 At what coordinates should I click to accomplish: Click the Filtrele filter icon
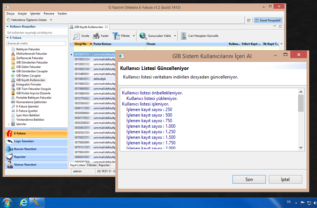coord(116,36)
